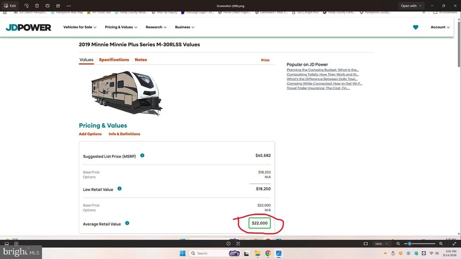This screenshot has width=461, height=259.
Task: Open 'Travel Trailer Insurance' article
Action: (318, 88)
